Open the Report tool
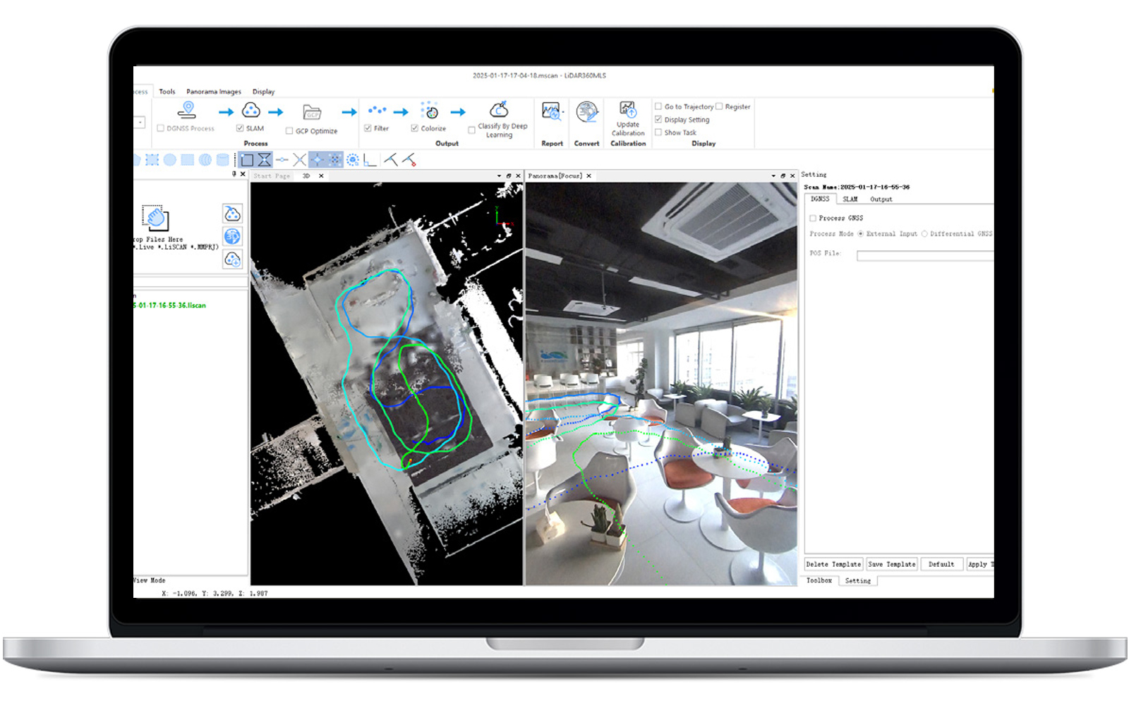Viewport: 1129px width, 705px height. [552, 113]
